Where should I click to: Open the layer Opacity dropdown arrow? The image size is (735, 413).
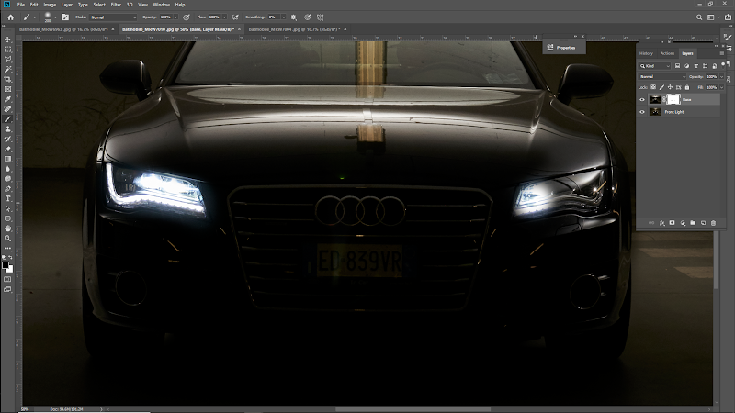click(722, 76)
